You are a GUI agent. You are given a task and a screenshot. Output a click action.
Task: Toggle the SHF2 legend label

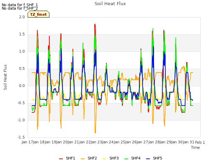coord(92,158)
